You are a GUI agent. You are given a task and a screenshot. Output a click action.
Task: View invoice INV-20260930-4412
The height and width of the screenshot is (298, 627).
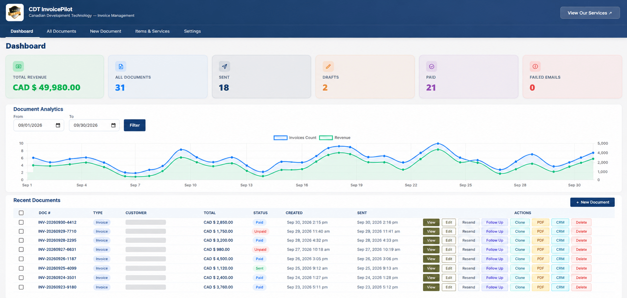431,223
